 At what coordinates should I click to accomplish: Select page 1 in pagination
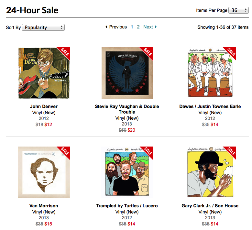pyautogui.click(x=132, y=27)
